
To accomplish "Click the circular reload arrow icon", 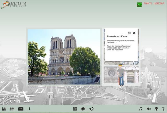I will [91, 109].
